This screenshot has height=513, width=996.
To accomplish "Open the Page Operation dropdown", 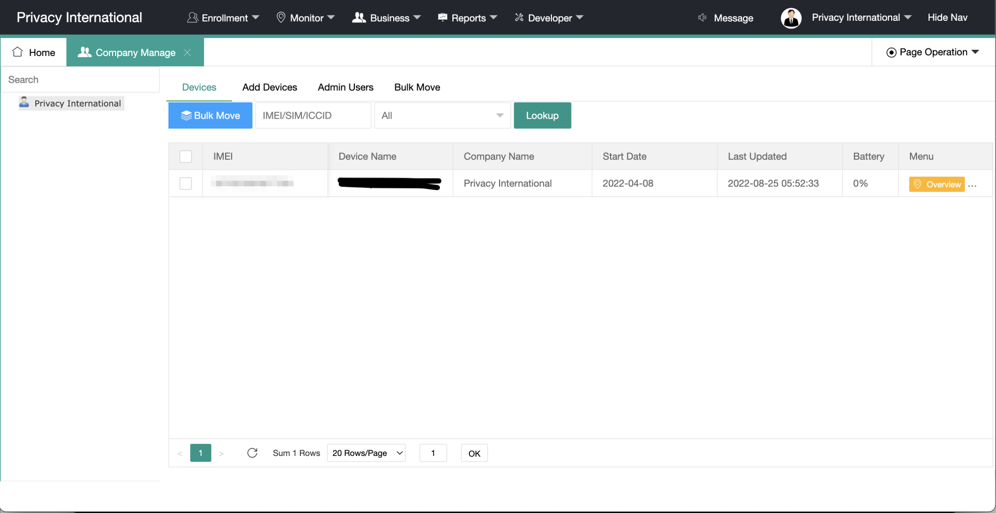I will coord(933,52).
